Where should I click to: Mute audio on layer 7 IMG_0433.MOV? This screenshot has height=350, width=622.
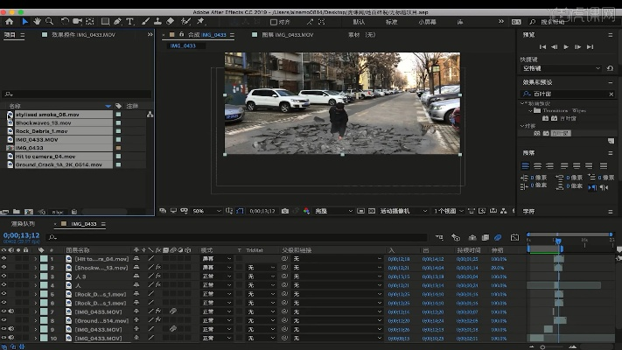[x=11, y=311]
